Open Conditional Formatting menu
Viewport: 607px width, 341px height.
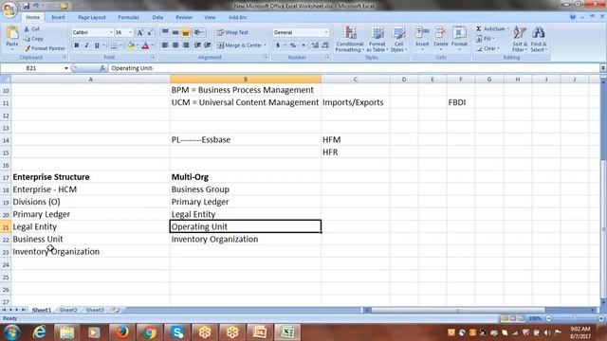[x=350, y=39]
